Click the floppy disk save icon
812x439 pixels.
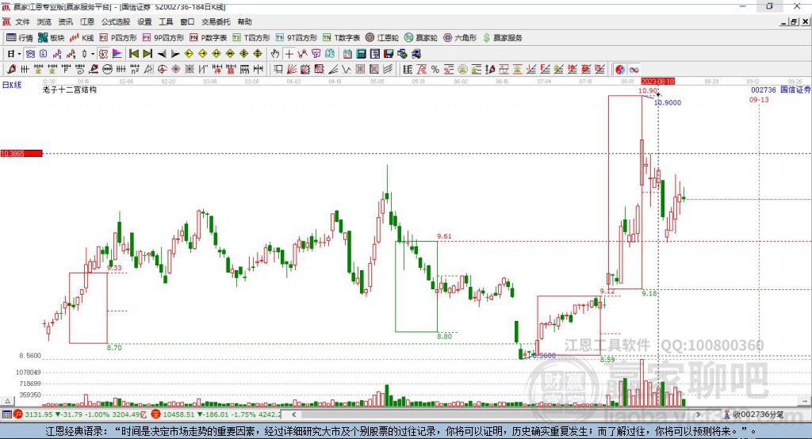pos(389,54)
